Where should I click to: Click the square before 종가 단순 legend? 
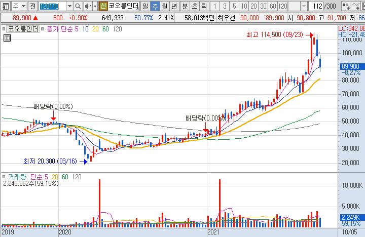pyautogui.click(x=43, y=29)
